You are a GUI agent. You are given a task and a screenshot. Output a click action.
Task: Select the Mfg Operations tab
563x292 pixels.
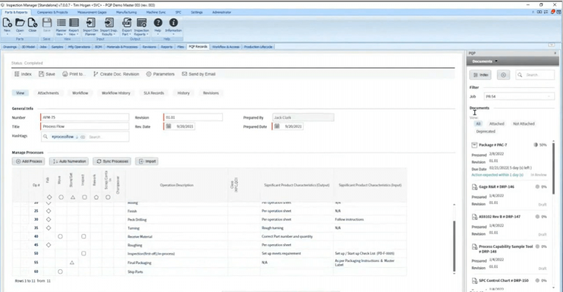pos(79,47)
